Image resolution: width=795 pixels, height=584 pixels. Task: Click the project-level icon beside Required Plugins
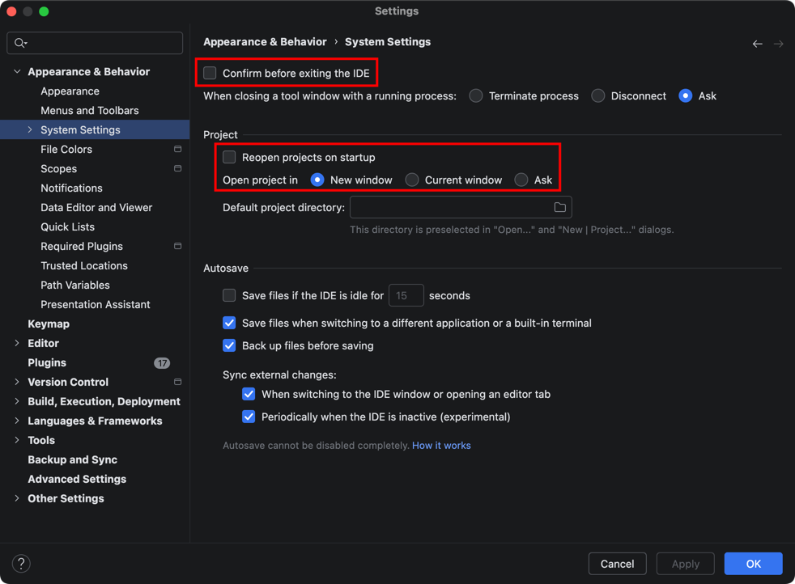[x=177, y=247]
